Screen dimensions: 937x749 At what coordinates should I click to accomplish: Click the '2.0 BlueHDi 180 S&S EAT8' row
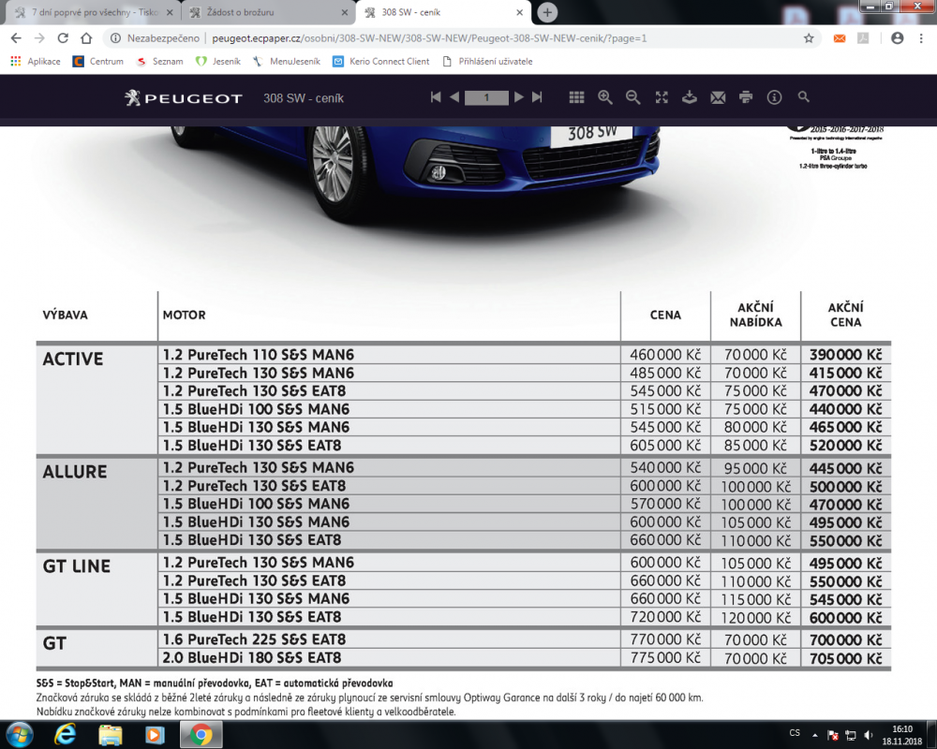tap(463, 657)
